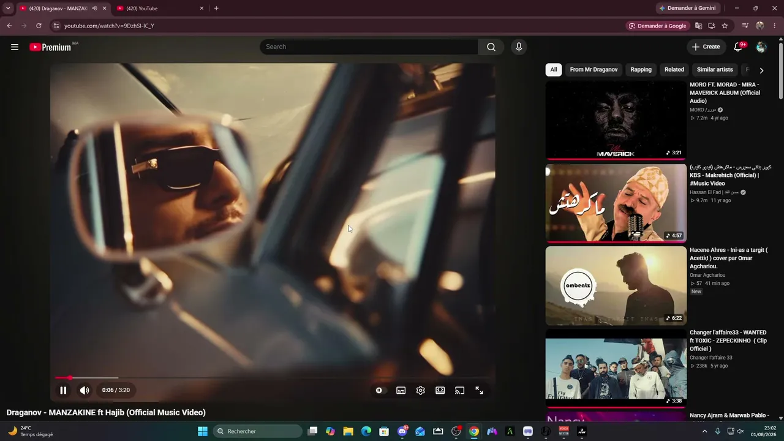Click Demander à Google button

[x=658, y=26]
